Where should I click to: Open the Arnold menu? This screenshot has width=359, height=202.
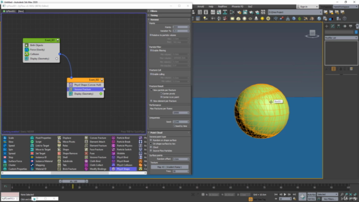(201, 7)
